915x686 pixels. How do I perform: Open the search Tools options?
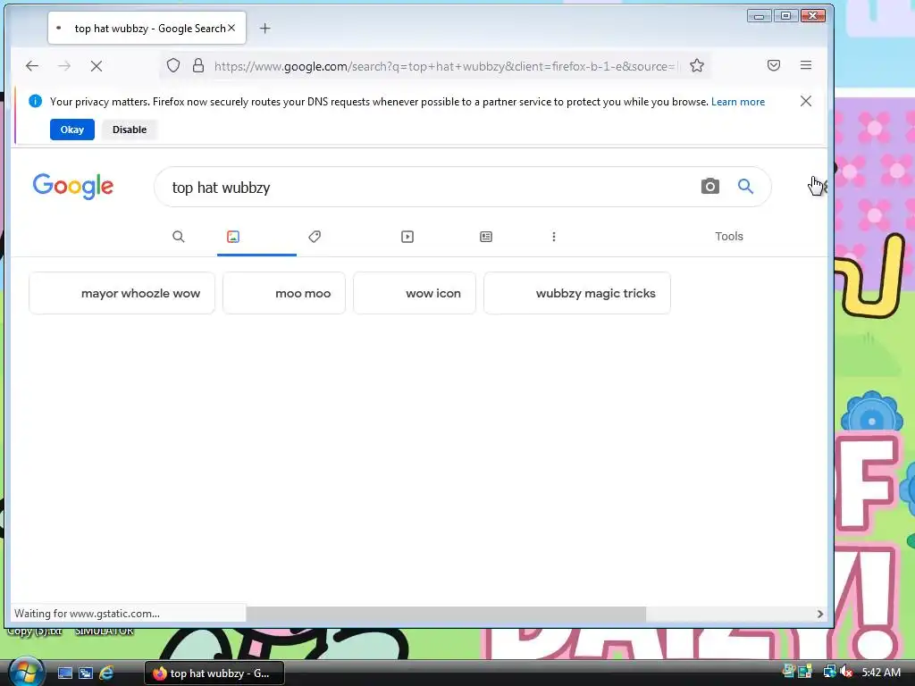click(x=729, y=236)
